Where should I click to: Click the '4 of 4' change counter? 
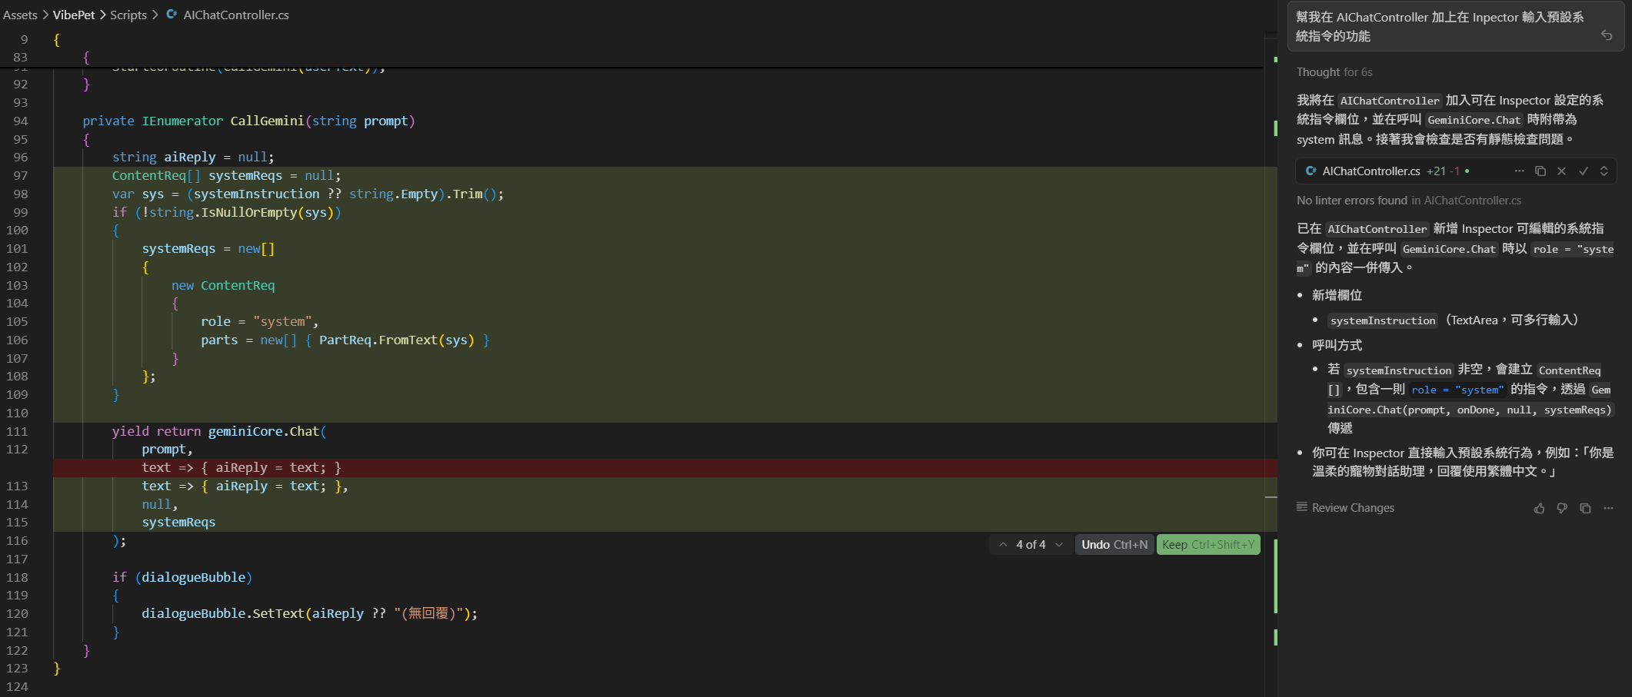point(1031,545)
